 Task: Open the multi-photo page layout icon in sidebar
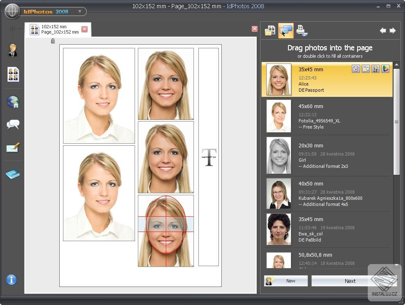pos(13,75)
